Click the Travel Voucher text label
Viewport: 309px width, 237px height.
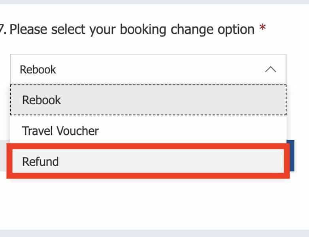[60, 131]
